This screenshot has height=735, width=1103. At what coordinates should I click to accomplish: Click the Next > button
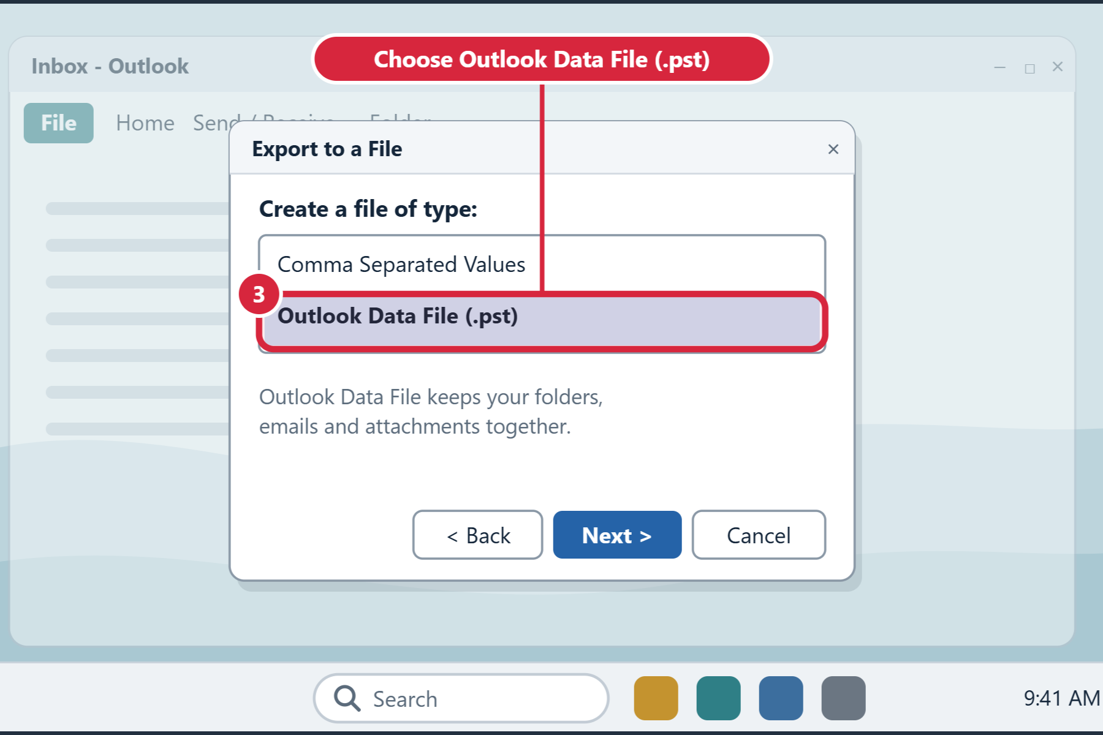[x=617, y=535]
